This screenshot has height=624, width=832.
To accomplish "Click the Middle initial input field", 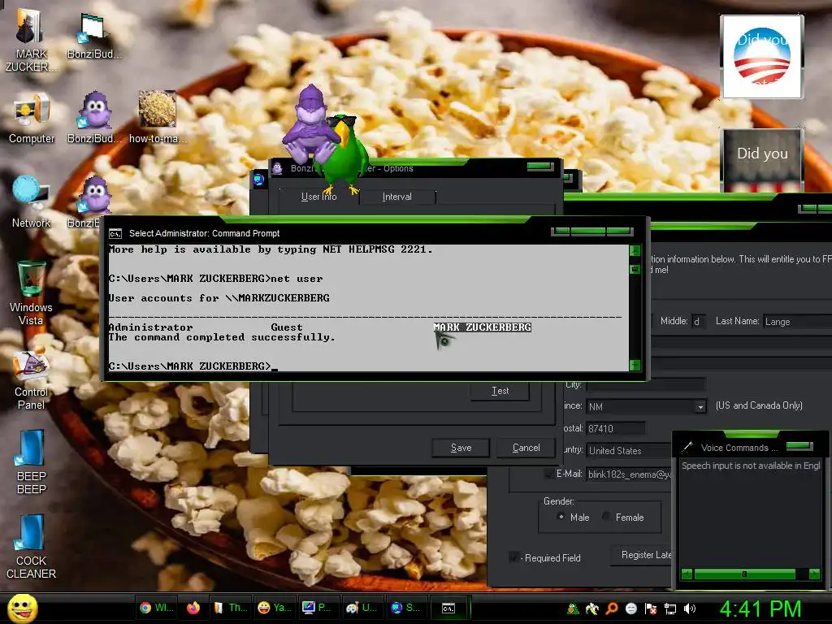I will (x=698, y=321).
